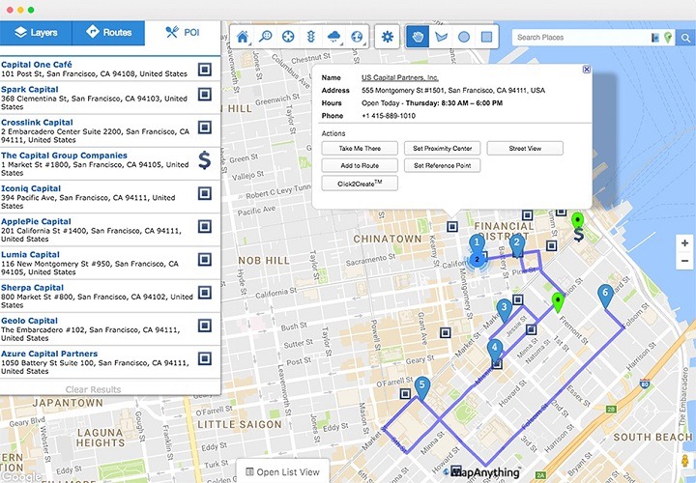696x483 pixels.
Task: Click Clear Results in the POI panel
Action: click(93, 389)
